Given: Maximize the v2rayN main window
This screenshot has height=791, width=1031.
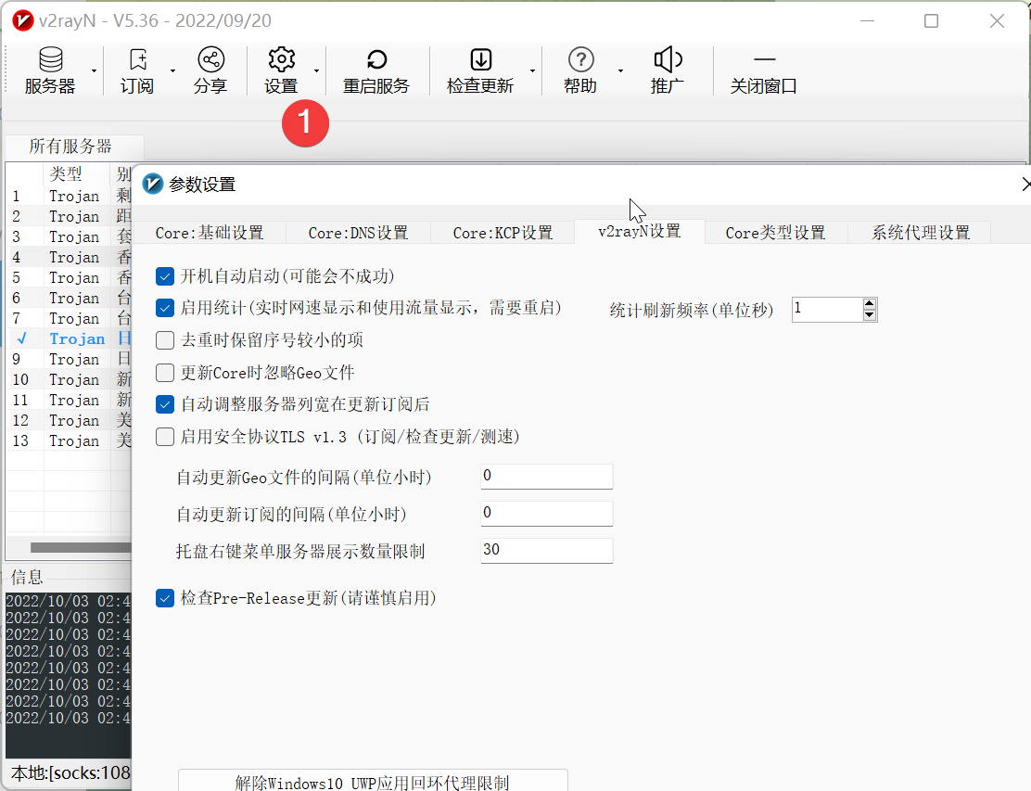Looking at the screenshot, I should pyautogui.click(x=931, y=21).
